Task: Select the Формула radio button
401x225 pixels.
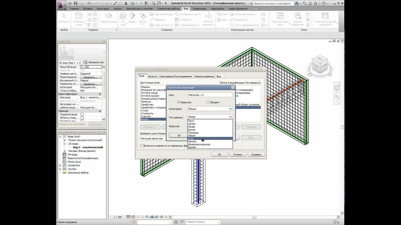Action: [179, 102]
